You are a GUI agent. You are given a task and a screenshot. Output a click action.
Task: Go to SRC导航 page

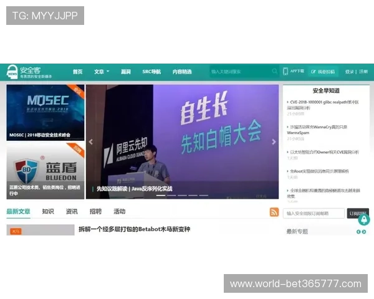coord(151,72)
